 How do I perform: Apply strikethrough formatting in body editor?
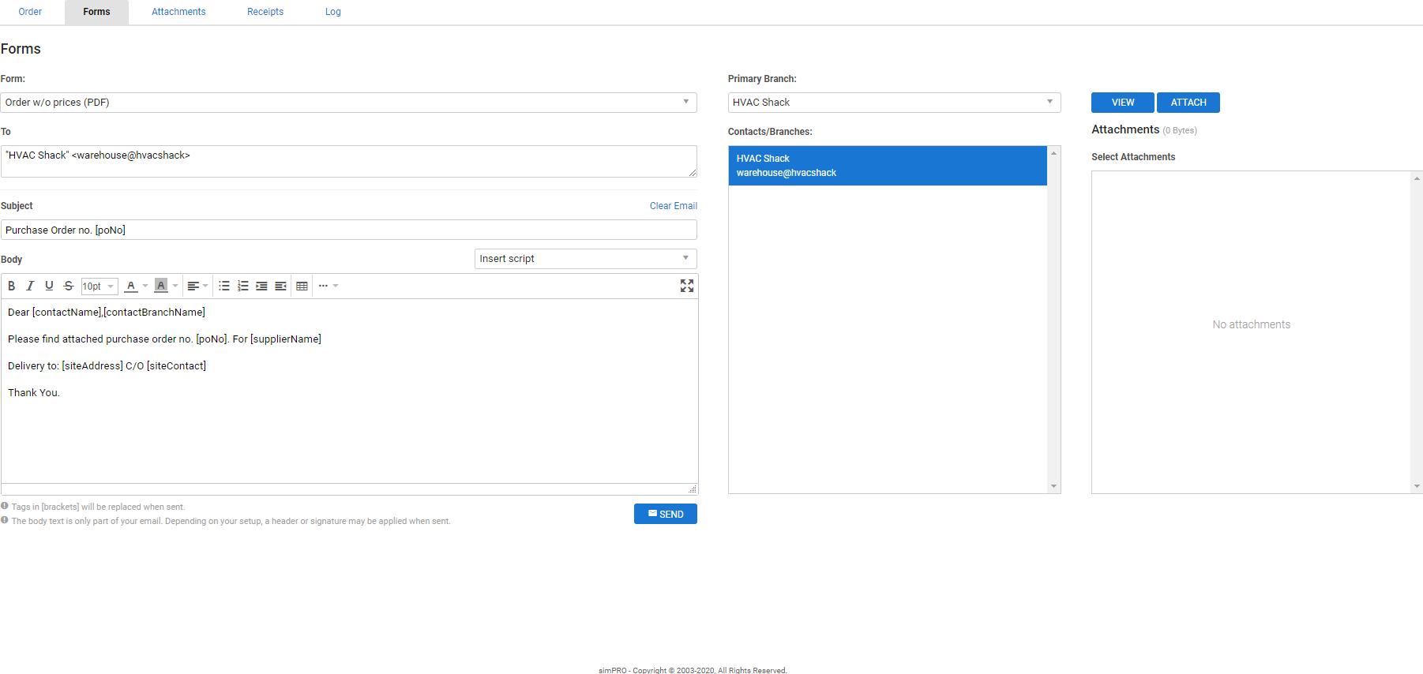(x=69, y=286)
